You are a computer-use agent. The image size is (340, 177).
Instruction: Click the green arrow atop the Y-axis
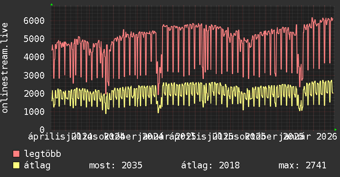[x=51, y=5]
